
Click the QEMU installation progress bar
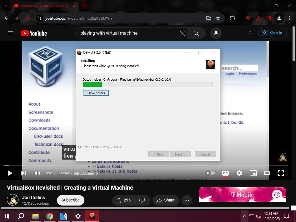point(148,85)
